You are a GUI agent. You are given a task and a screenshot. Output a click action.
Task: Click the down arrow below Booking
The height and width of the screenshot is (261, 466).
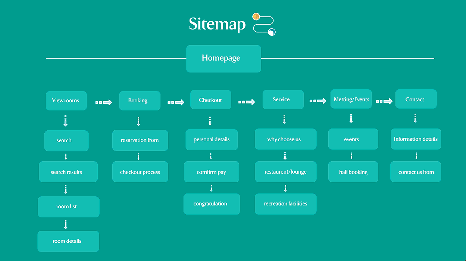click(x=138, y=121)
